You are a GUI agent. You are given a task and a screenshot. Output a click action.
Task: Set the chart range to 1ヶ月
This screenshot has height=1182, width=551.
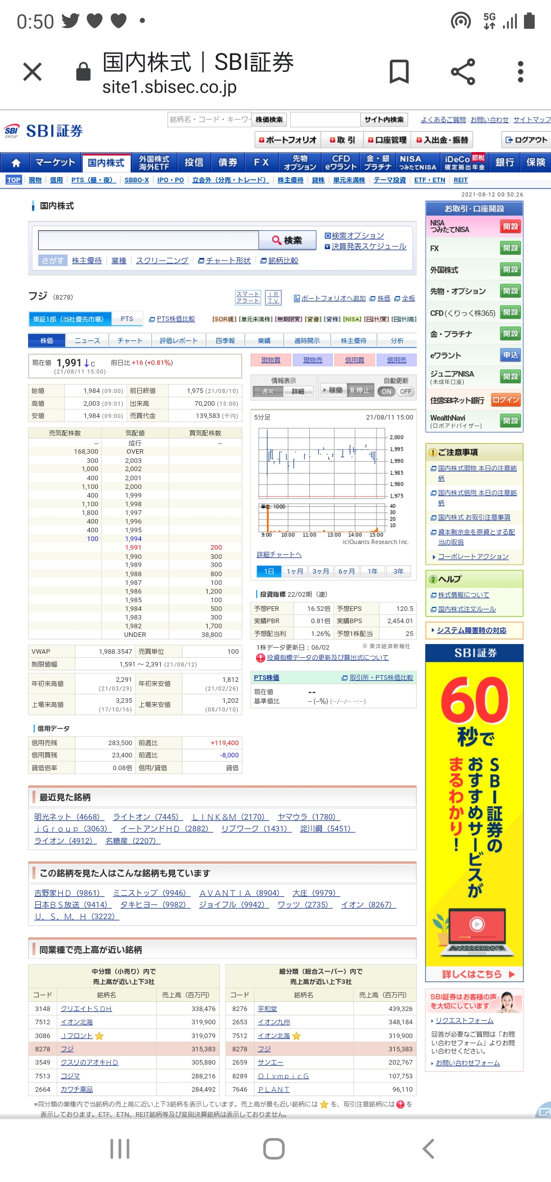pyautogui.click(x=295, y=571)
